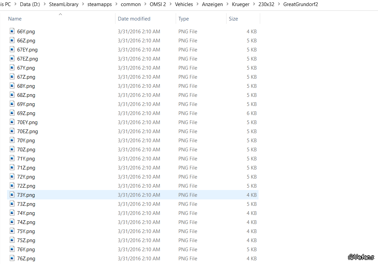This screenshot has height=264, width=378.
Task: Select the file icon of 72Z.png
Action: 12,186
